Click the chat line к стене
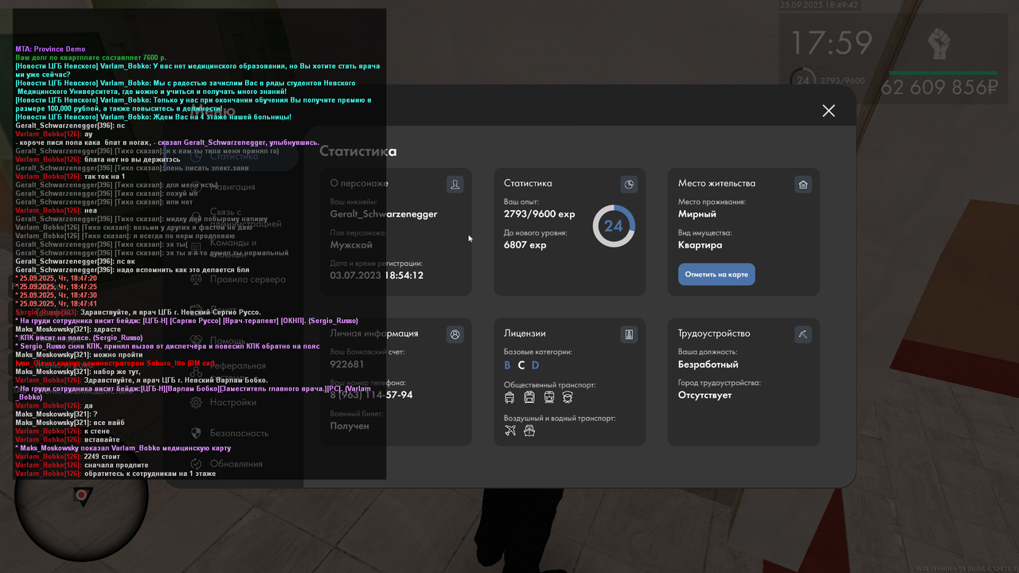Screen dimensions: 1019x573 pyautogui.click(x=63, y=431)
